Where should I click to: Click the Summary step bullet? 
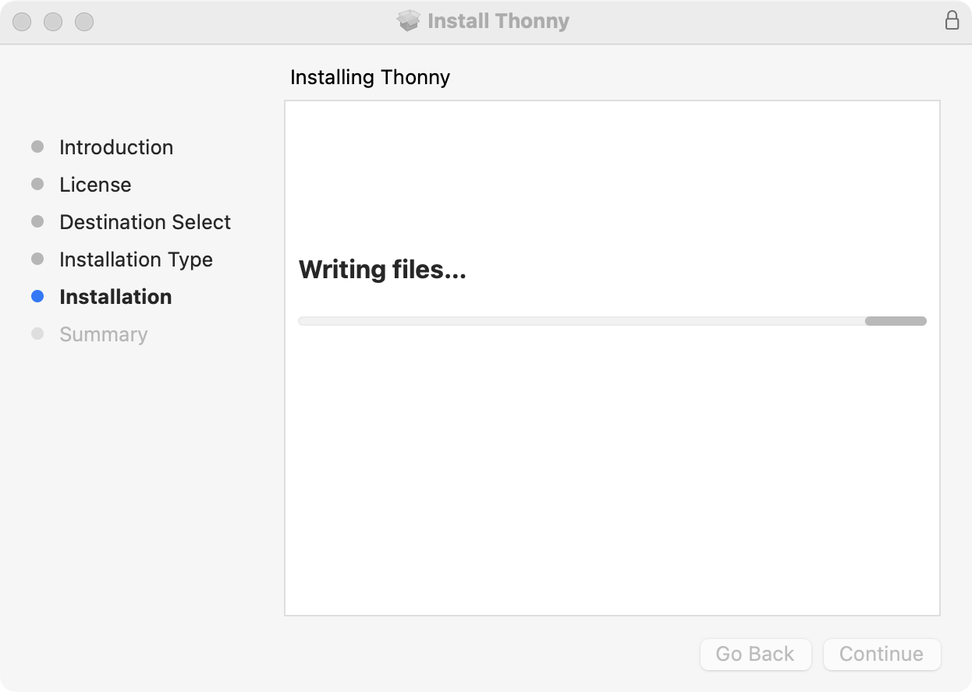tap(37, 334)
